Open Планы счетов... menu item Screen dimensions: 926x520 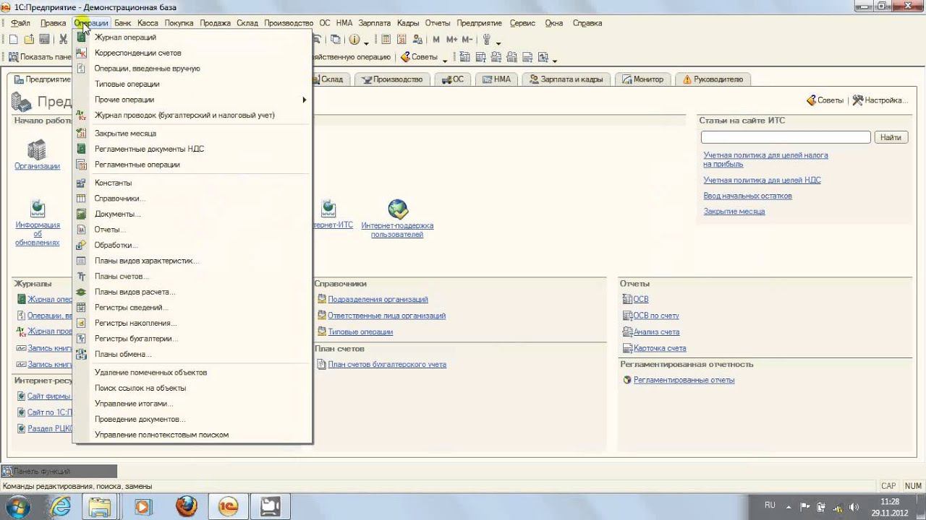click(x=192, y=277)
